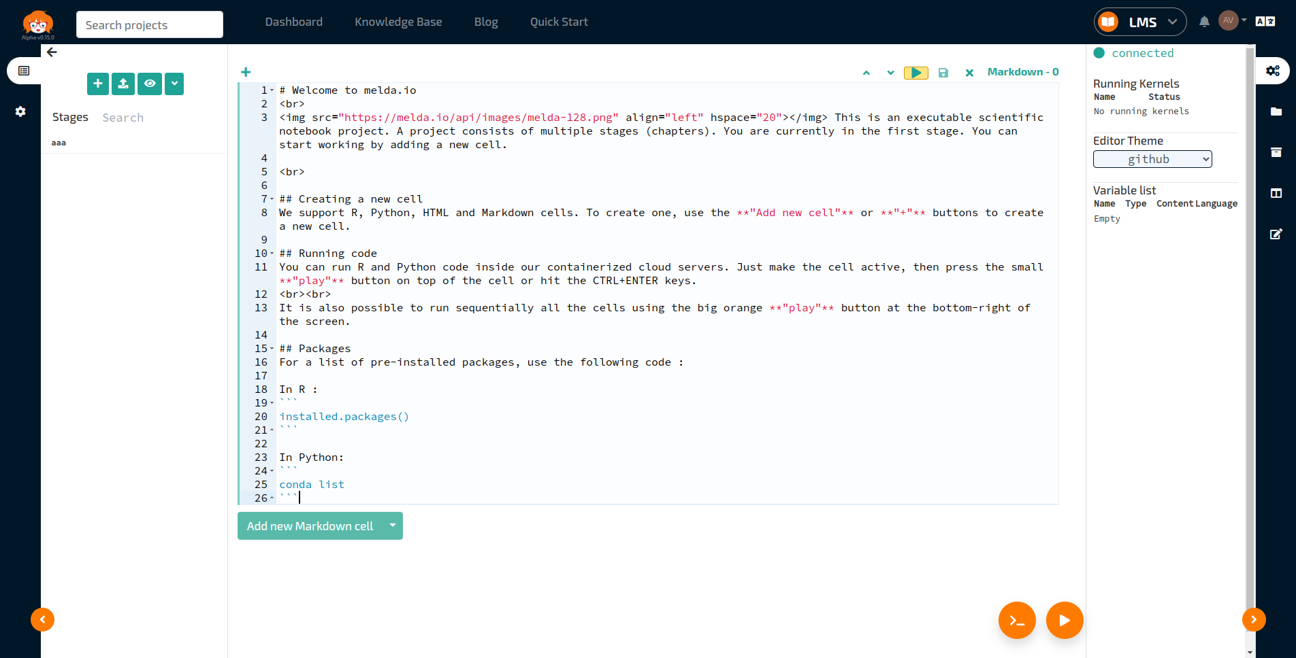Open the Knowledge Base menu item
The height and width of the screenshot is (658, 1296).
point(398,22)
